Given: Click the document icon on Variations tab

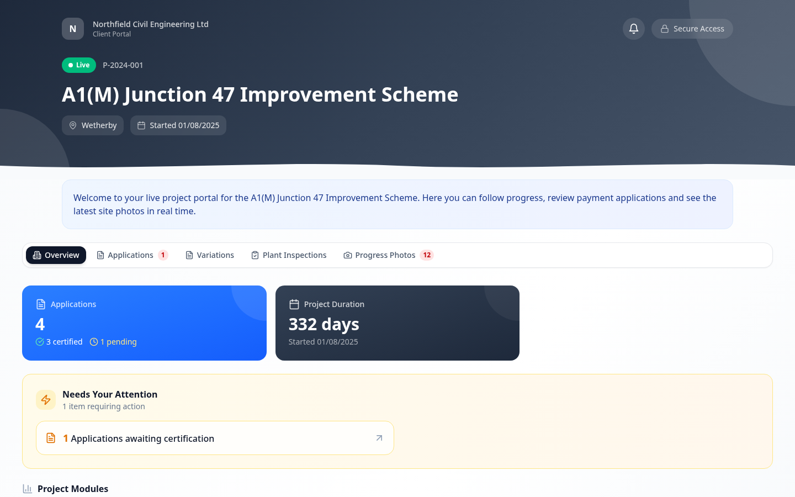Looking at the screenshot, I should click(x=189, y=255).
